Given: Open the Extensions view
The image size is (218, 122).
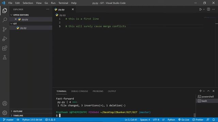Looking at the screenshot, I should point(4,48).
